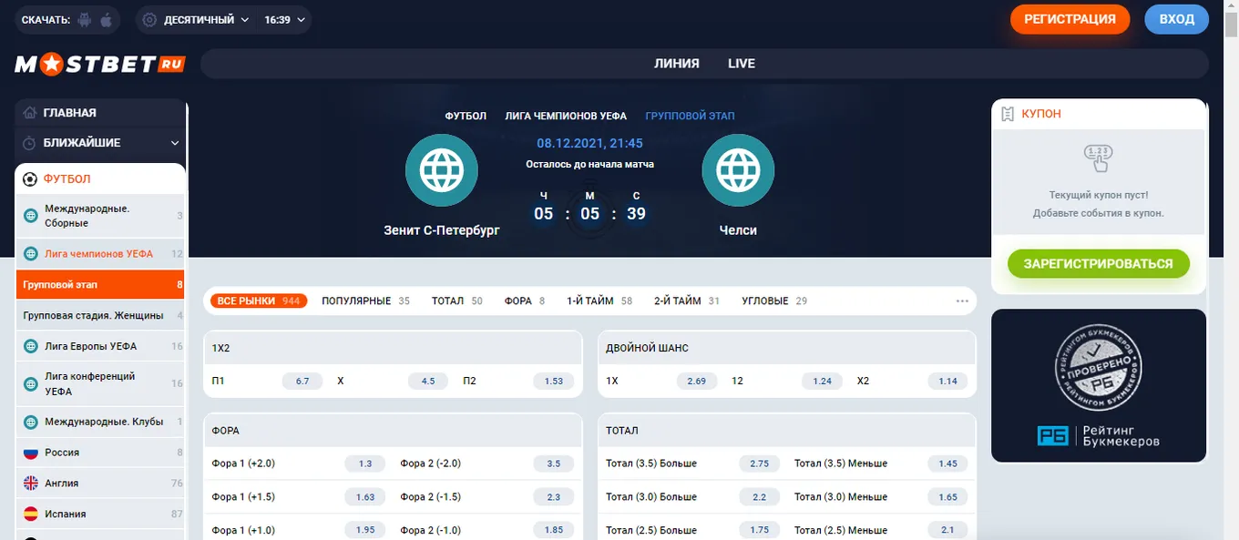Show Все рынки market filter
The width and height of the screenshot is (1239, 540).
pyautogui.click(x=259, y=301)
